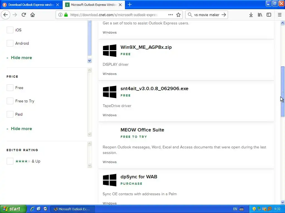Submit search with the arrow button
This screenshot has height=213, width=285.
tap(224, 15)
